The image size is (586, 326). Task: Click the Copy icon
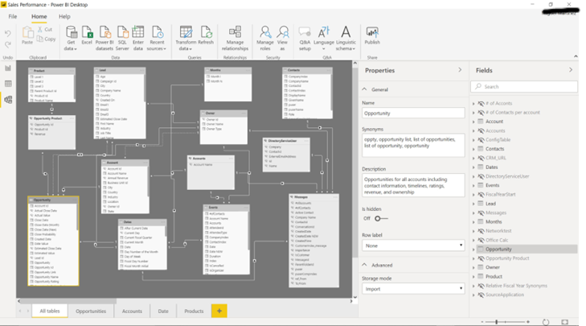[x=40, y=39]
